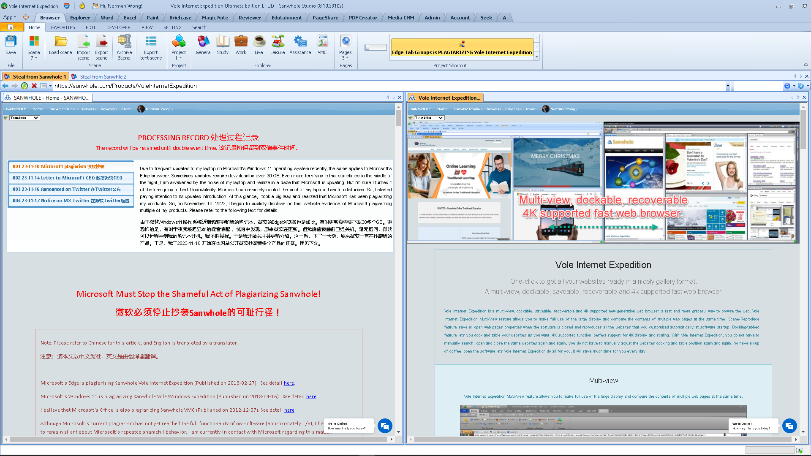Open 001 Microsoft plagiarism record
The height and width of the screenshot is (456, 811).
pyautogui.click(x=71, y=166)
